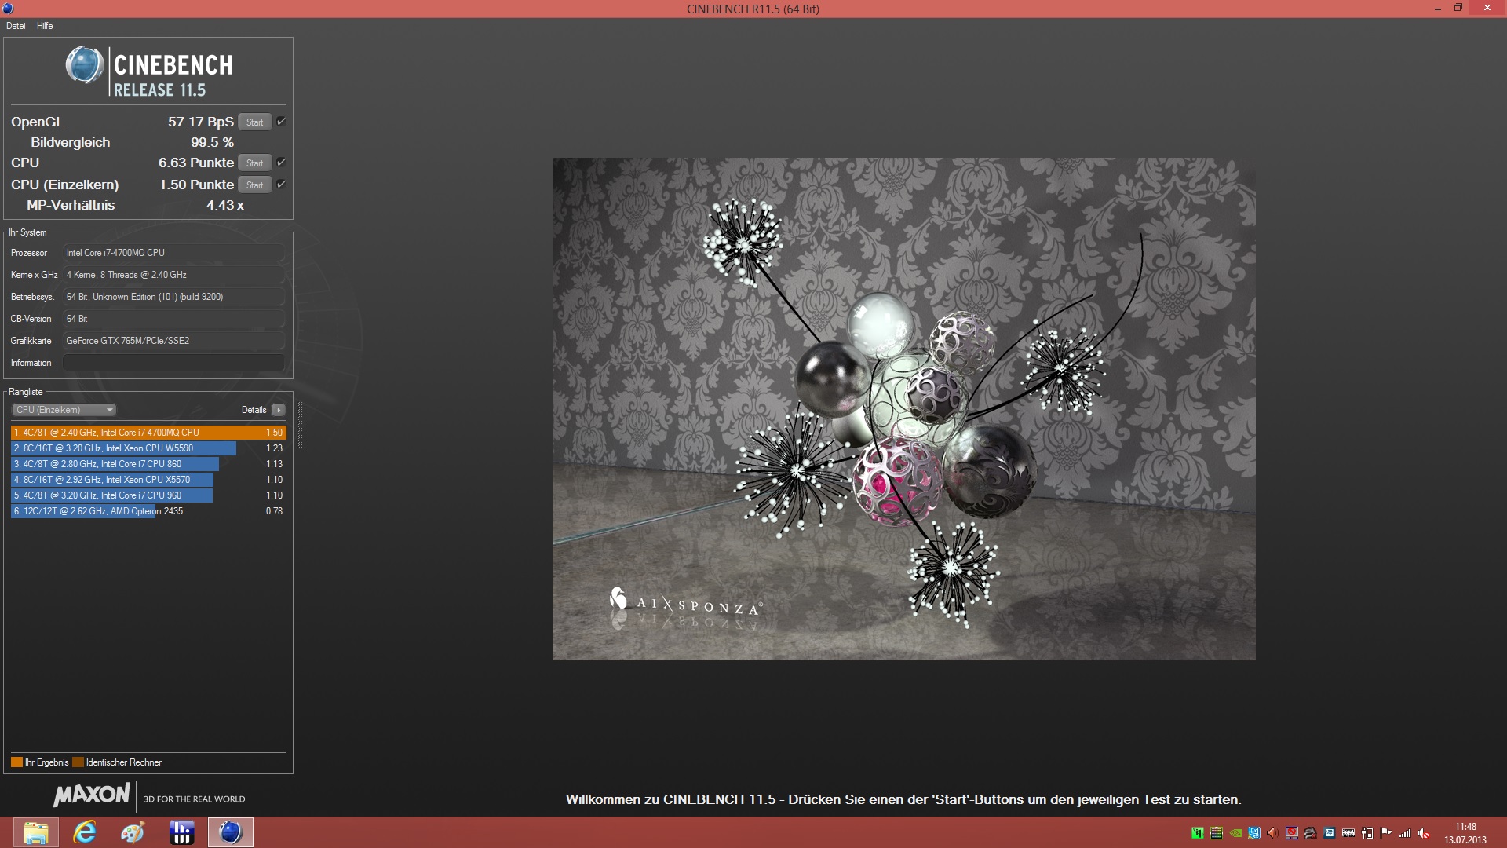
Task: Uncheck the OpenGL test checkbox
Action: pos(281,121)
